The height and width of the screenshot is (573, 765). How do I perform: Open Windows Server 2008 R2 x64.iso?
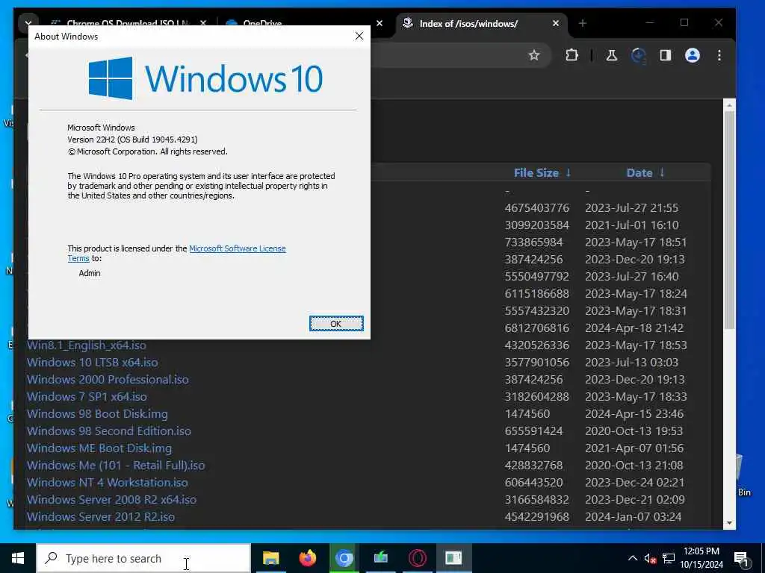112,499
